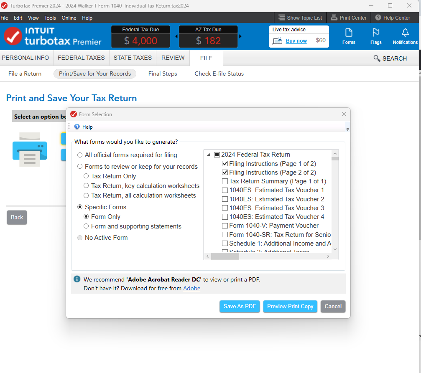This screenshot has height=373, width=421.
Task: Click the forms list horizontal scrollbar thumb
Action: click(225, 256)
